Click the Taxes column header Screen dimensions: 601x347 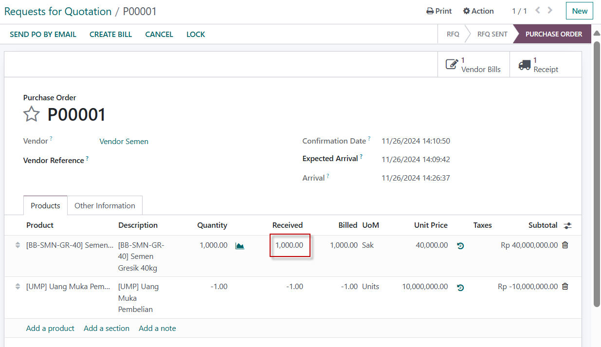coord(482,225)
